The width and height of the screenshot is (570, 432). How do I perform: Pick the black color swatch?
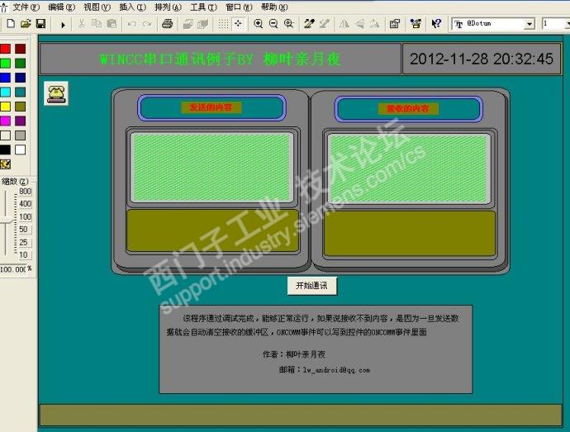pos(5,150)
